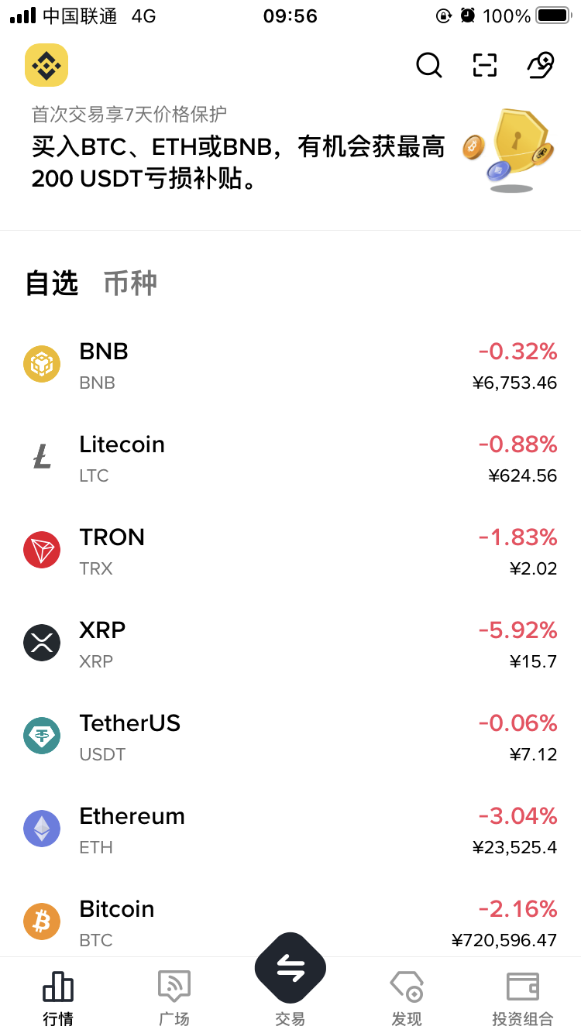
Task: Tap the QR scan icon
Action: click(x=485, y=65)
